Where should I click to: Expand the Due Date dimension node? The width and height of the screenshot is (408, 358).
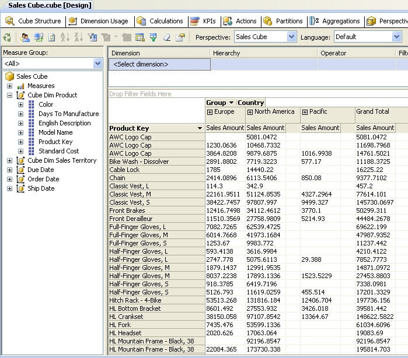pos(9,170)
